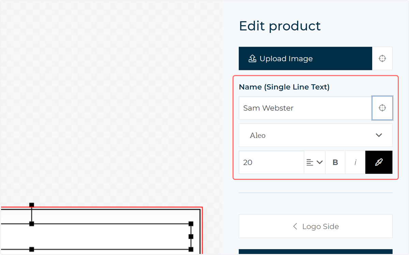Screen dimensions: 409x255
Task: Click the "Name (Single Line Text)" label
Action: click(284, 87)
